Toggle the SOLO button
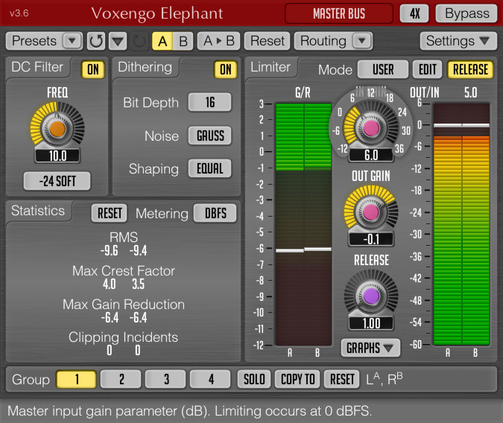Screen dimensions: 503x423 pos(254,379)
